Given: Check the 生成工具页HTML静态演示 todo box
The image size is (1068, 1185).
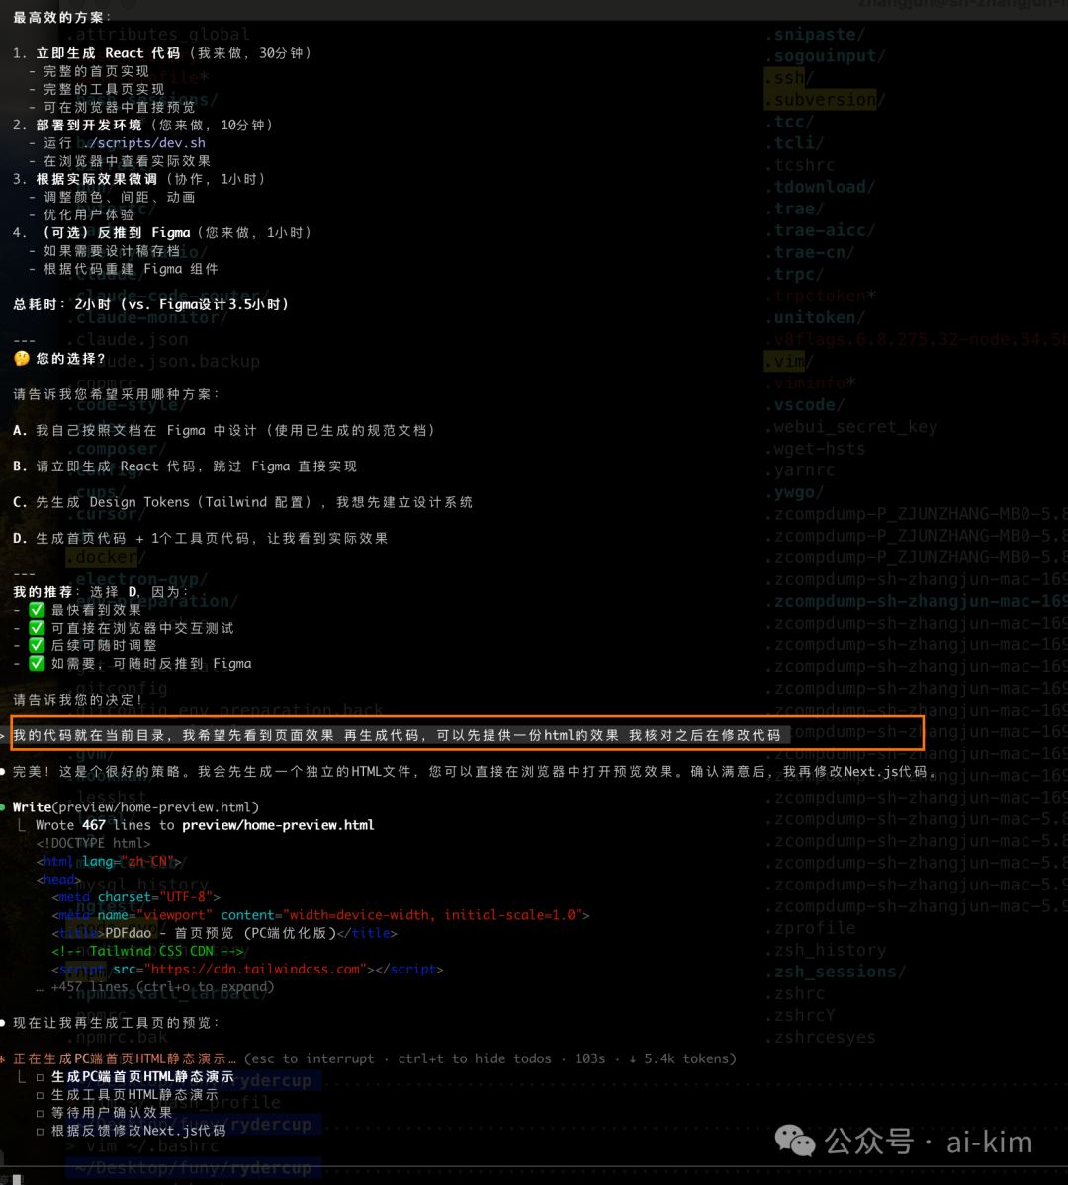Looking at the screenshot, I should click(x=40, y=1095).
